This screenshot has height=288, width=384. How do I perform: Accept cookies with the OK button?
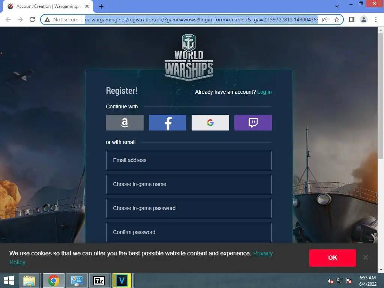click(333, 258)
